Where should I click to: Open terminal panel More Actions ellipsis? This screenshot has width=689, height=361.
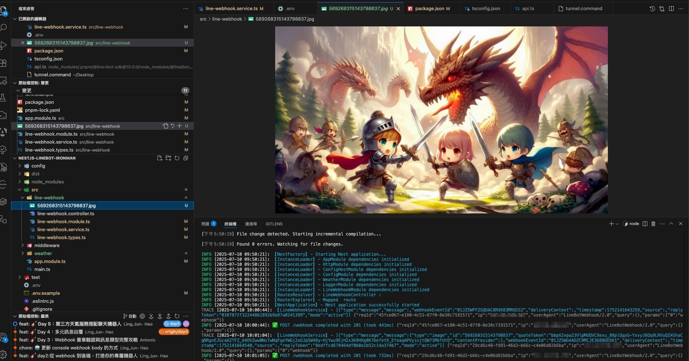tap(662, 224)
